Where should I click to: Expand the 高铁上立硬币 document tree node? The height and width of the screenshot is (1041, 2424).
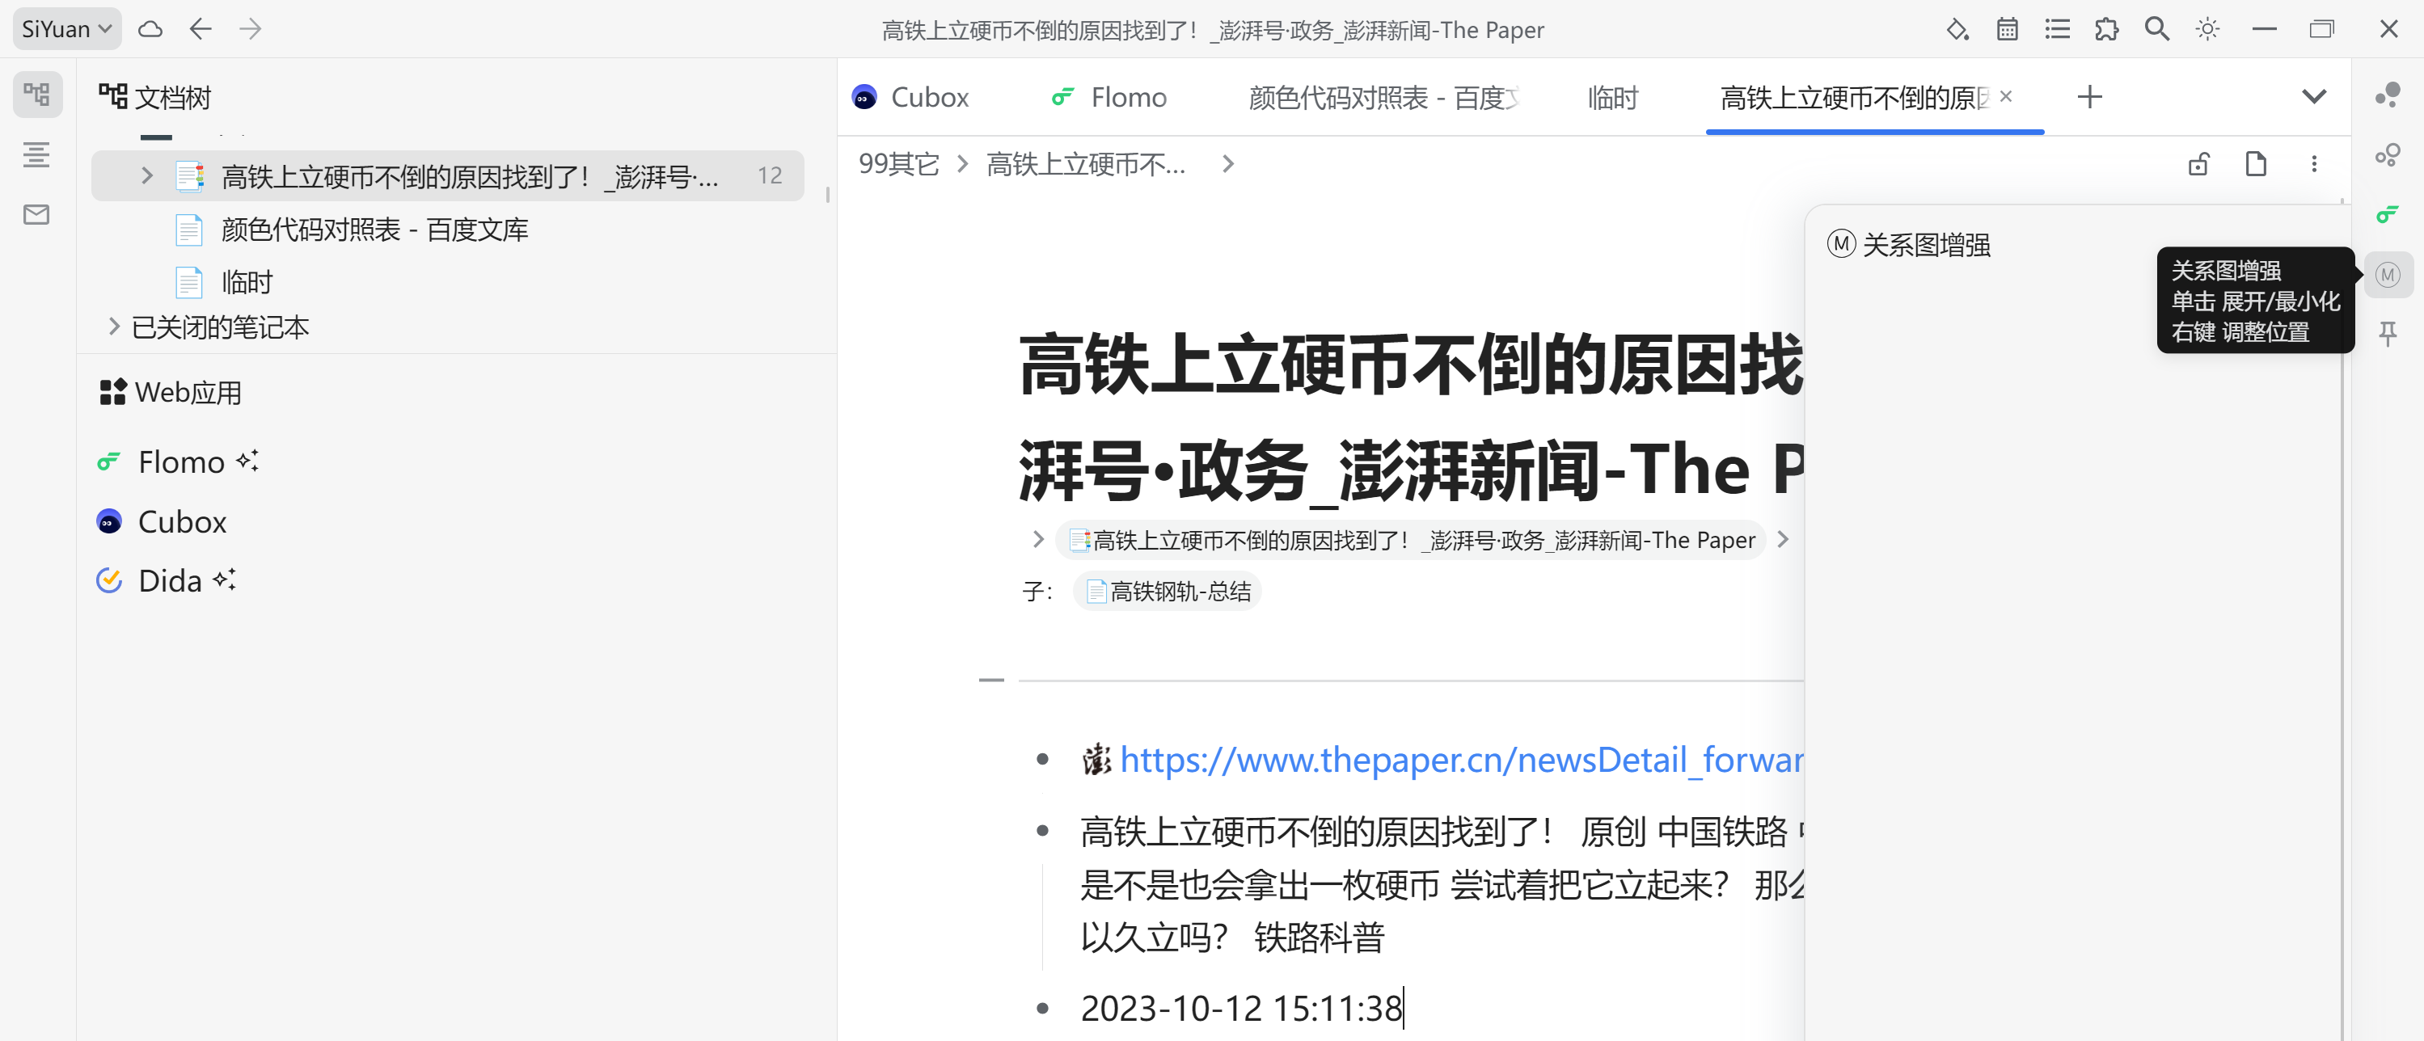pos(147,176)
